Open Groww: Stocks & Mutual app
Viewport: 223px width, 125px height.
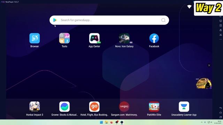64,107
